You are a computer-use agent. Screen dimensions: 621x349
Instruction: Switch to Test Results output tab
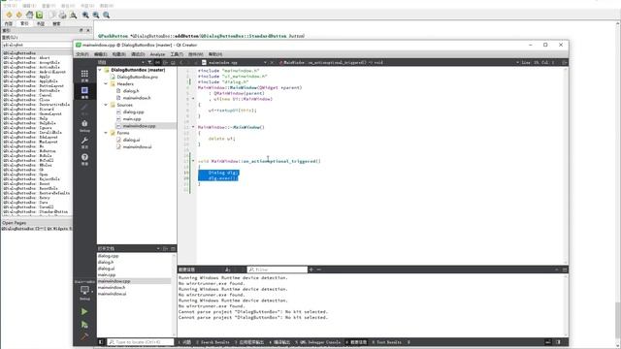pyautogui.click(x=387, y=342)
